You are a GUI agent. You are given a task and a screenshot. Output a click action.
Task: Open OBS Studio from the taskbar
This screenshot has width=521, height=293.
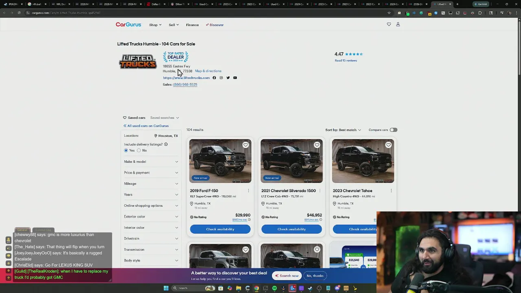319,288
